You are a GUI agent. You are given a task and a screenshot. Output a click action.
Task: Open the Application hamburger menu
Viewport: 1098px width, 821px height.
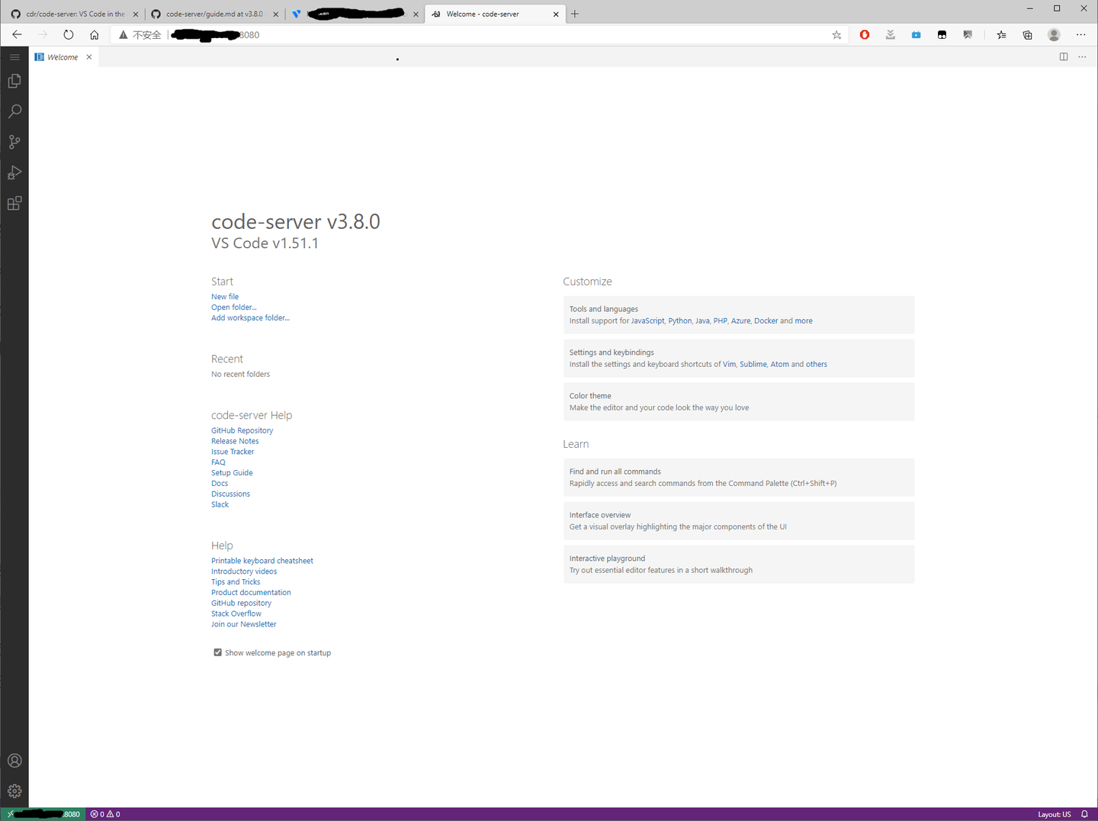[14, 56]
